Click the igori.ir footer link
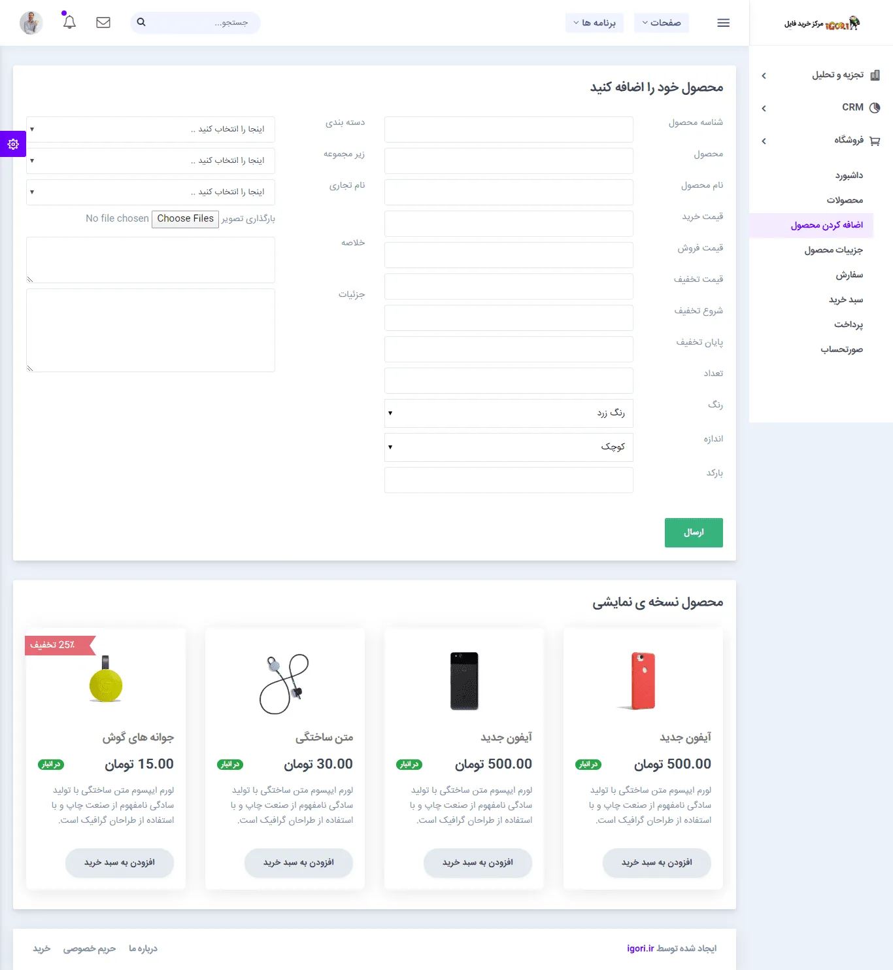This screenshot has width=893, height=970. point(640,948)
